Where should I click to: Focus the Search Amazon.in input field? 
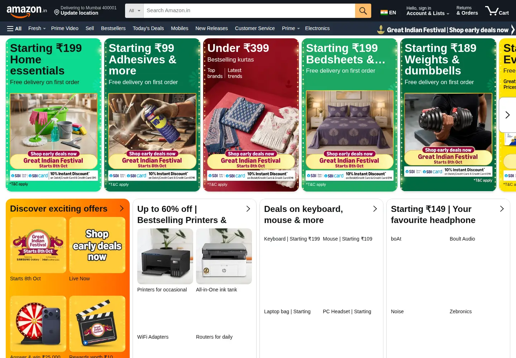click(x=249, y=11)
